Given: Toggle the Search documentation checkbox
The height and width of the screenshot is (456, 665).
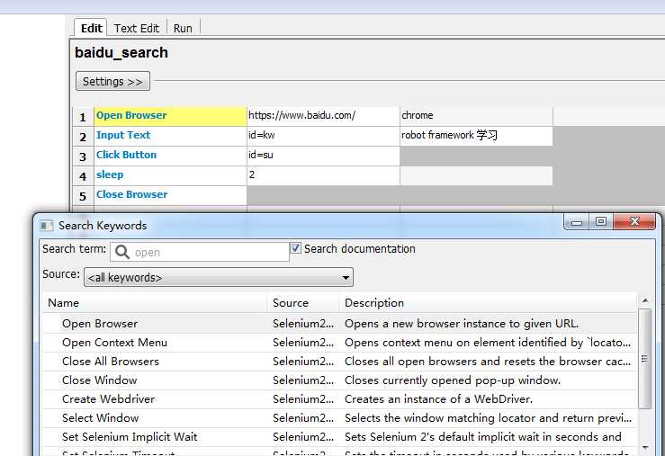Looking at the screenshot, I should point(295,248).
